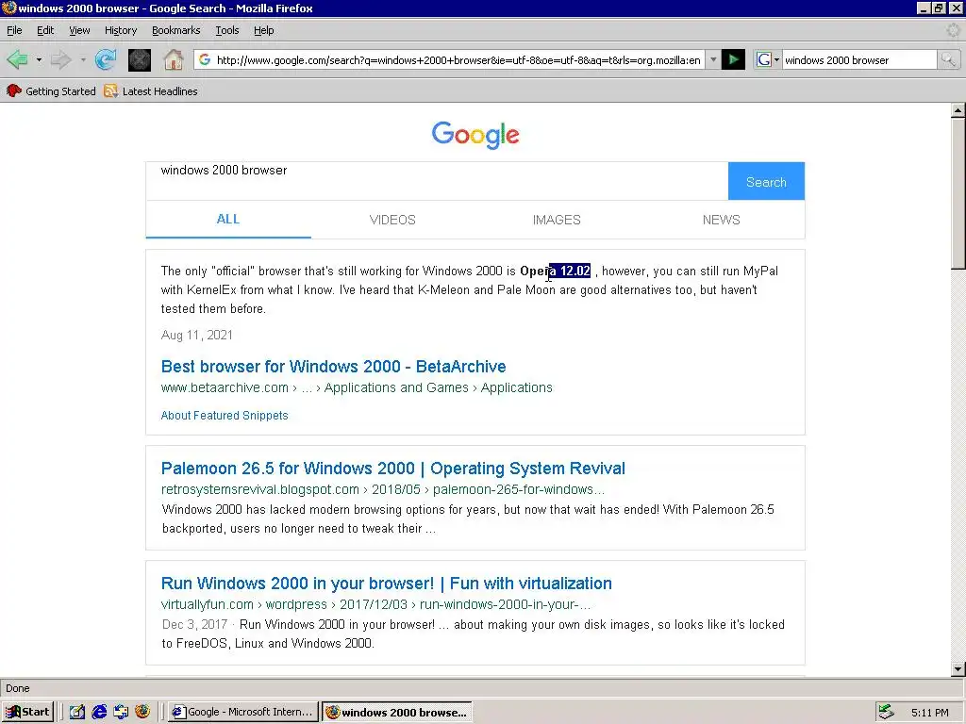966x724 pixels.
Task: Go back with the green Back arrow
Action: tap(17, 59)
